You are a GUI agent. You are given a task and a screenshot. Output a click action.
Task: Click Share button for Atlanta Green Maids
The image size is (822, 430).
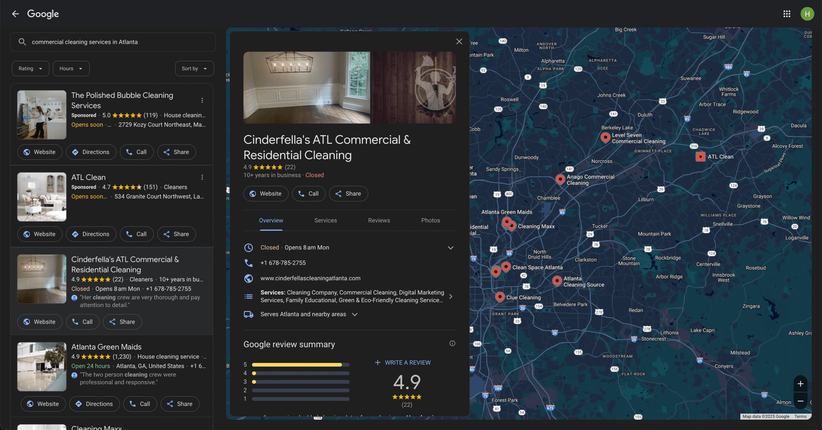point(180,404)
